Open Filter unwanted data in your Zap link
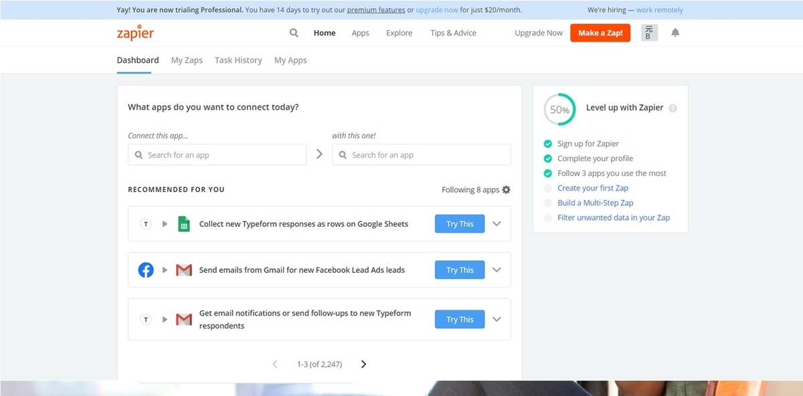The height and width of the screenshot is (396, 803). (x=614, y=218)
